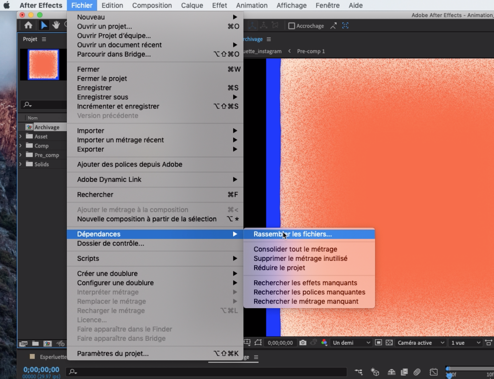Screen dimensions: 494x379
Task: Select the Hand tool
Action: (x=56, y=25)
